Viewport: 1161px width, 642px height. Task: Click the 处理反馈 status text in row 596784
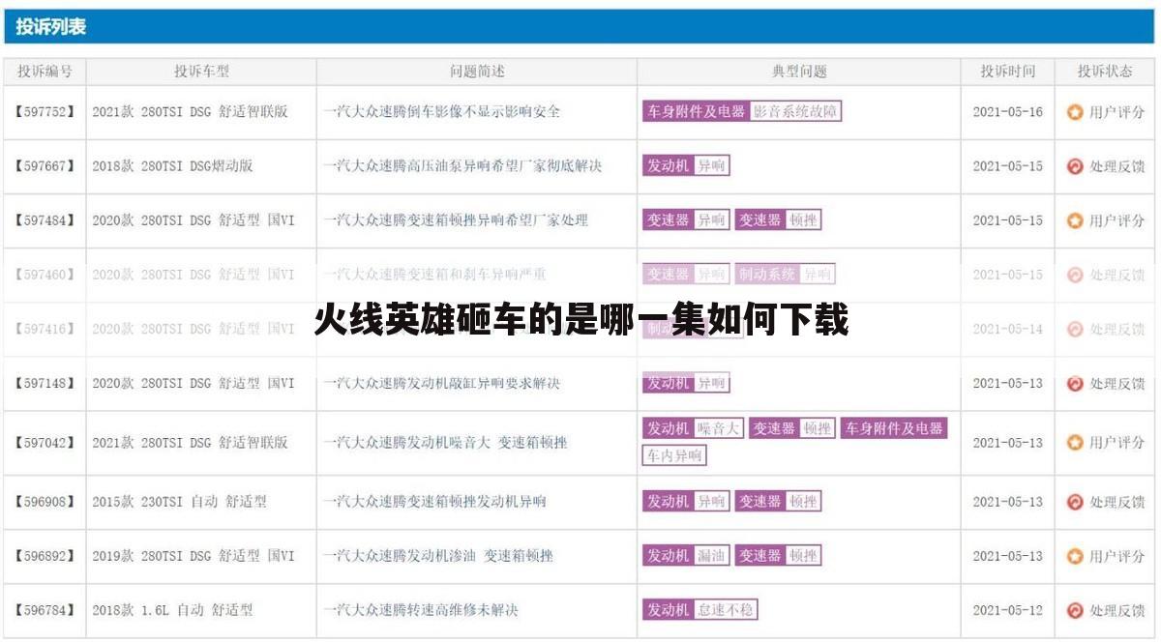[1116, 611]
